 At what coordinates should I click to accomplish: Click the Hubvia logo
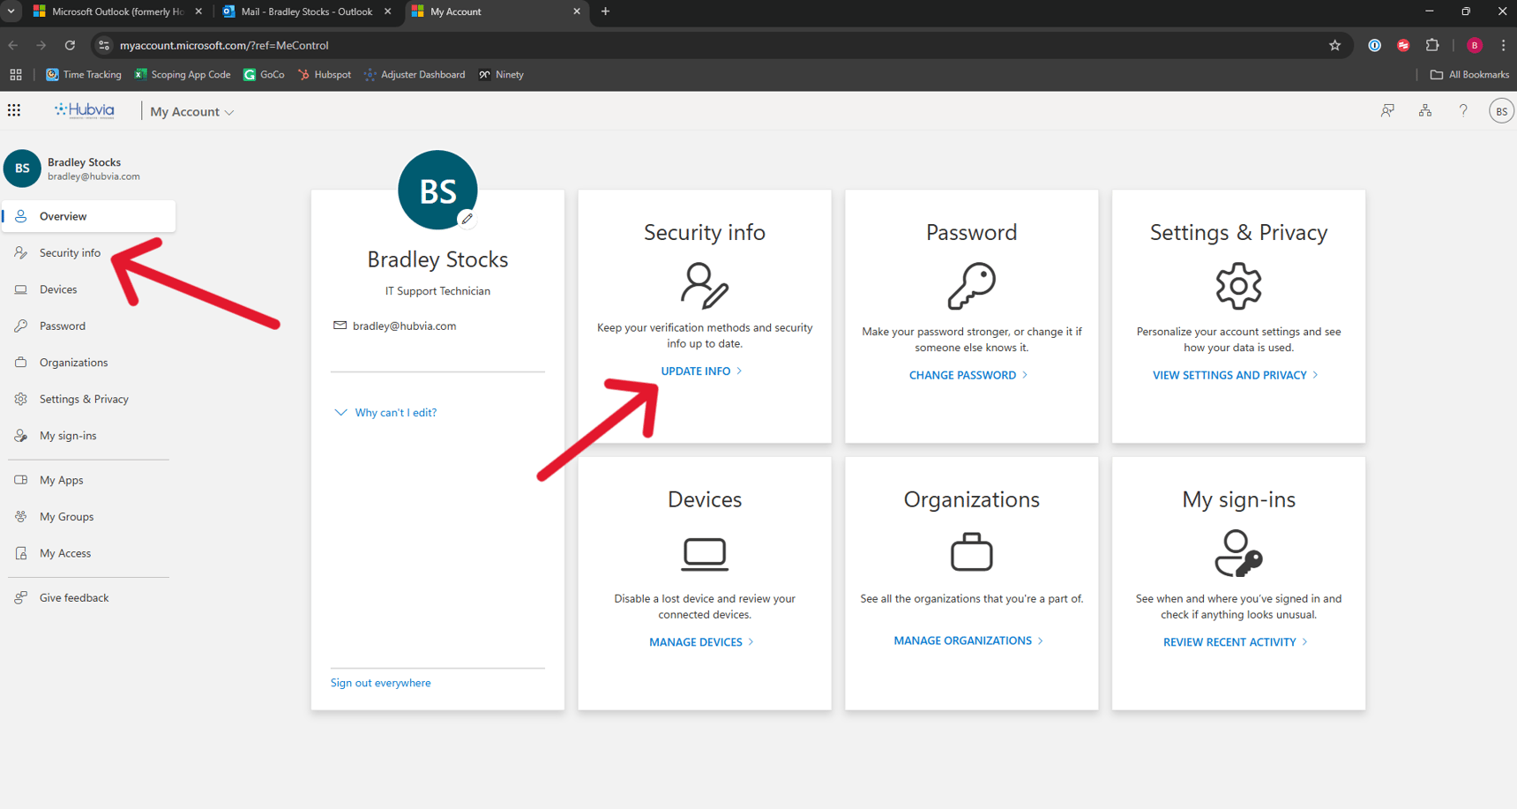click(84, 109)
